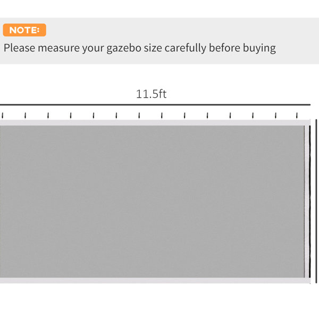This screenshot has width=319, height=319.
Task: Click the horizontal width dimension line
Action: click(155, 105)
